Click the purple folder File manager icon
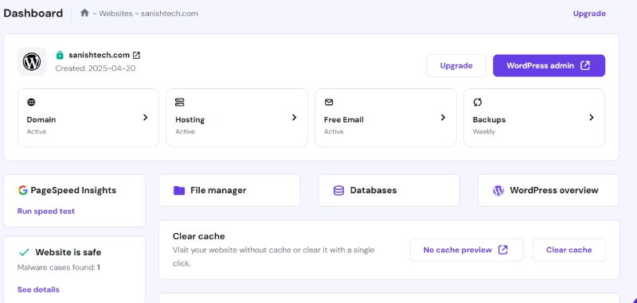Viewport: 637px width, 303px height. click(x=179, y=190)
